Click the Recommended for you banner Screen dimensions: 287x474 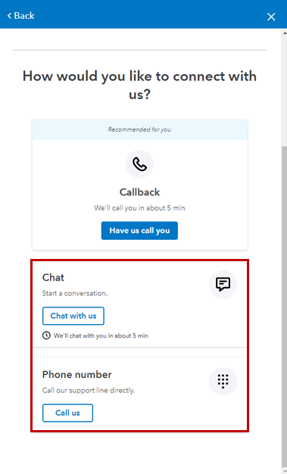(140, 129)
